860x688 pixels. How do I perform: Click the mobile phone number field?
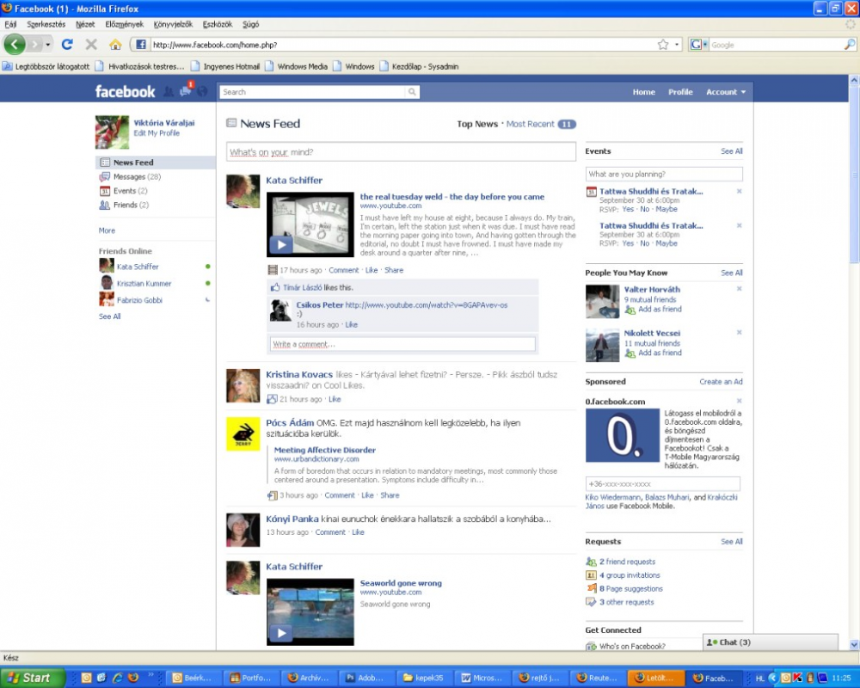[x=662, y=484]
